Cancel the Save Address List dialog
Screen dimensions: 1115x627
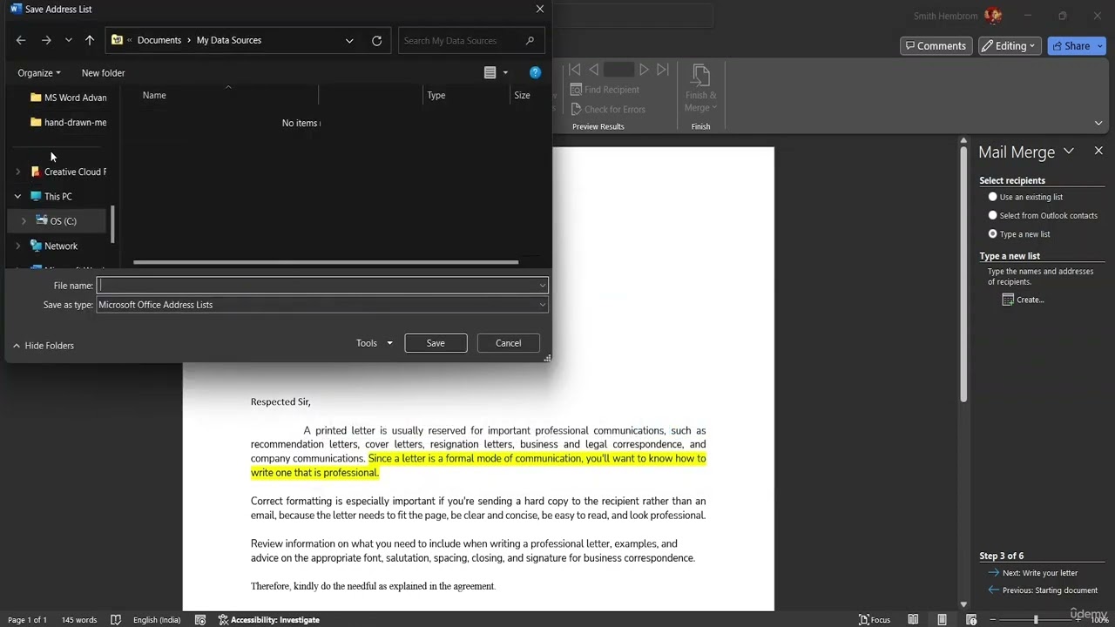(x=508, y=343)
